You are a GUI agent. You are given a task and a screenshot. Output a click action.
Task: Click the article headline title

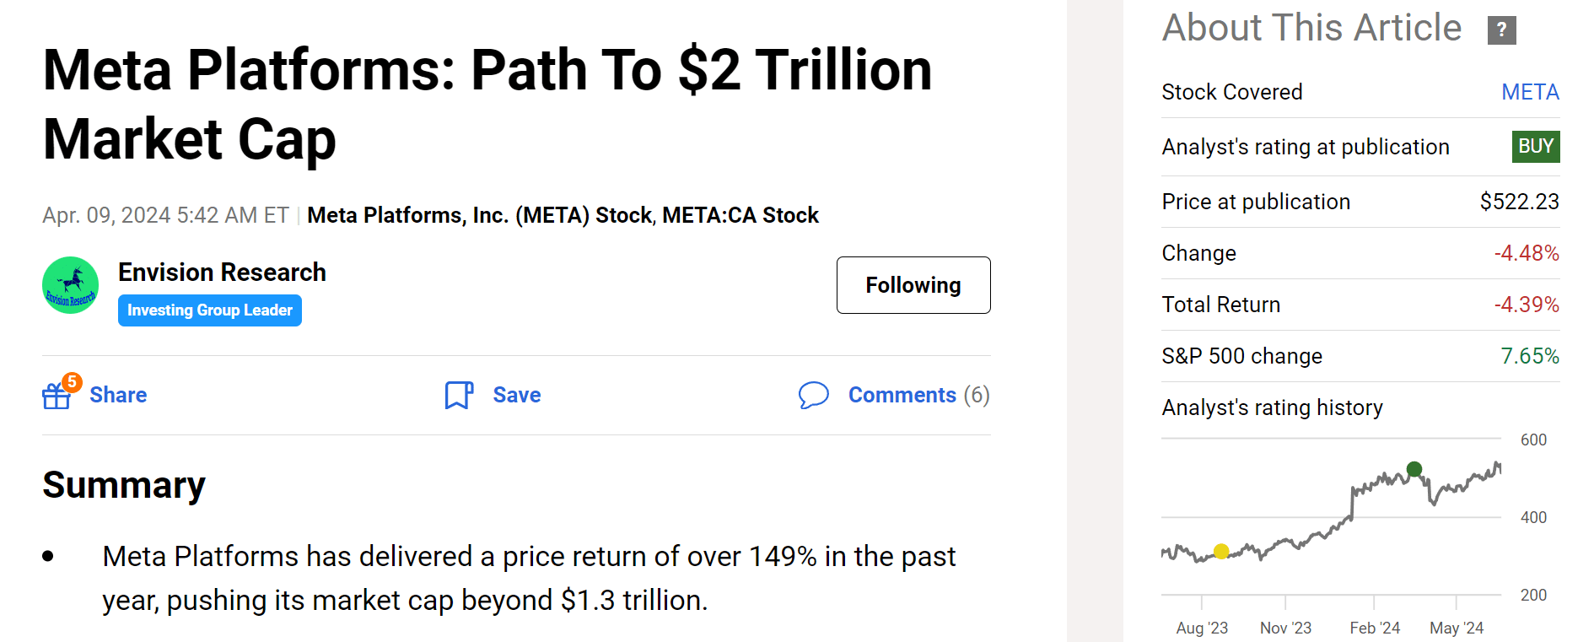487,104
